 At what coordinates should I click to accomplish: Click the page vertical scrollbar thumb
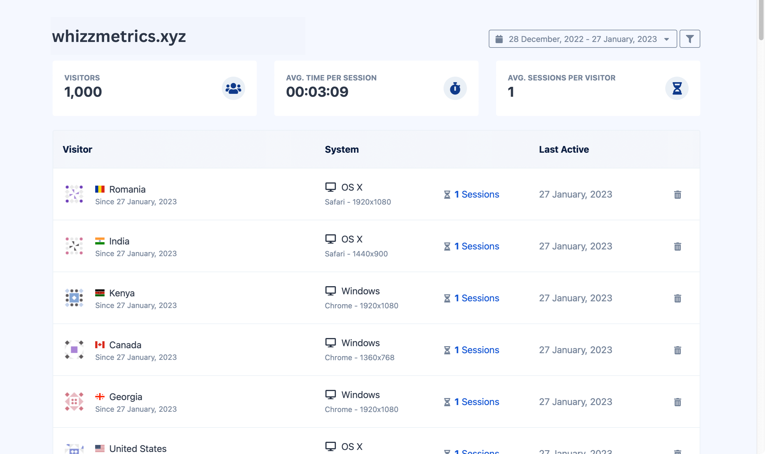[x=761, y=20]
